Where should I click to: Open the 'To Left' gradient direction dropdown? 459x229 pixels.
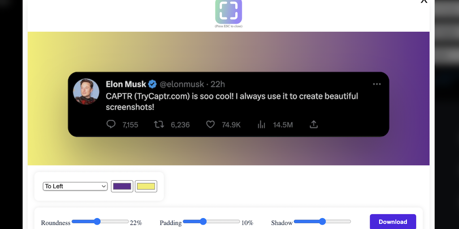tap(75, 186)
